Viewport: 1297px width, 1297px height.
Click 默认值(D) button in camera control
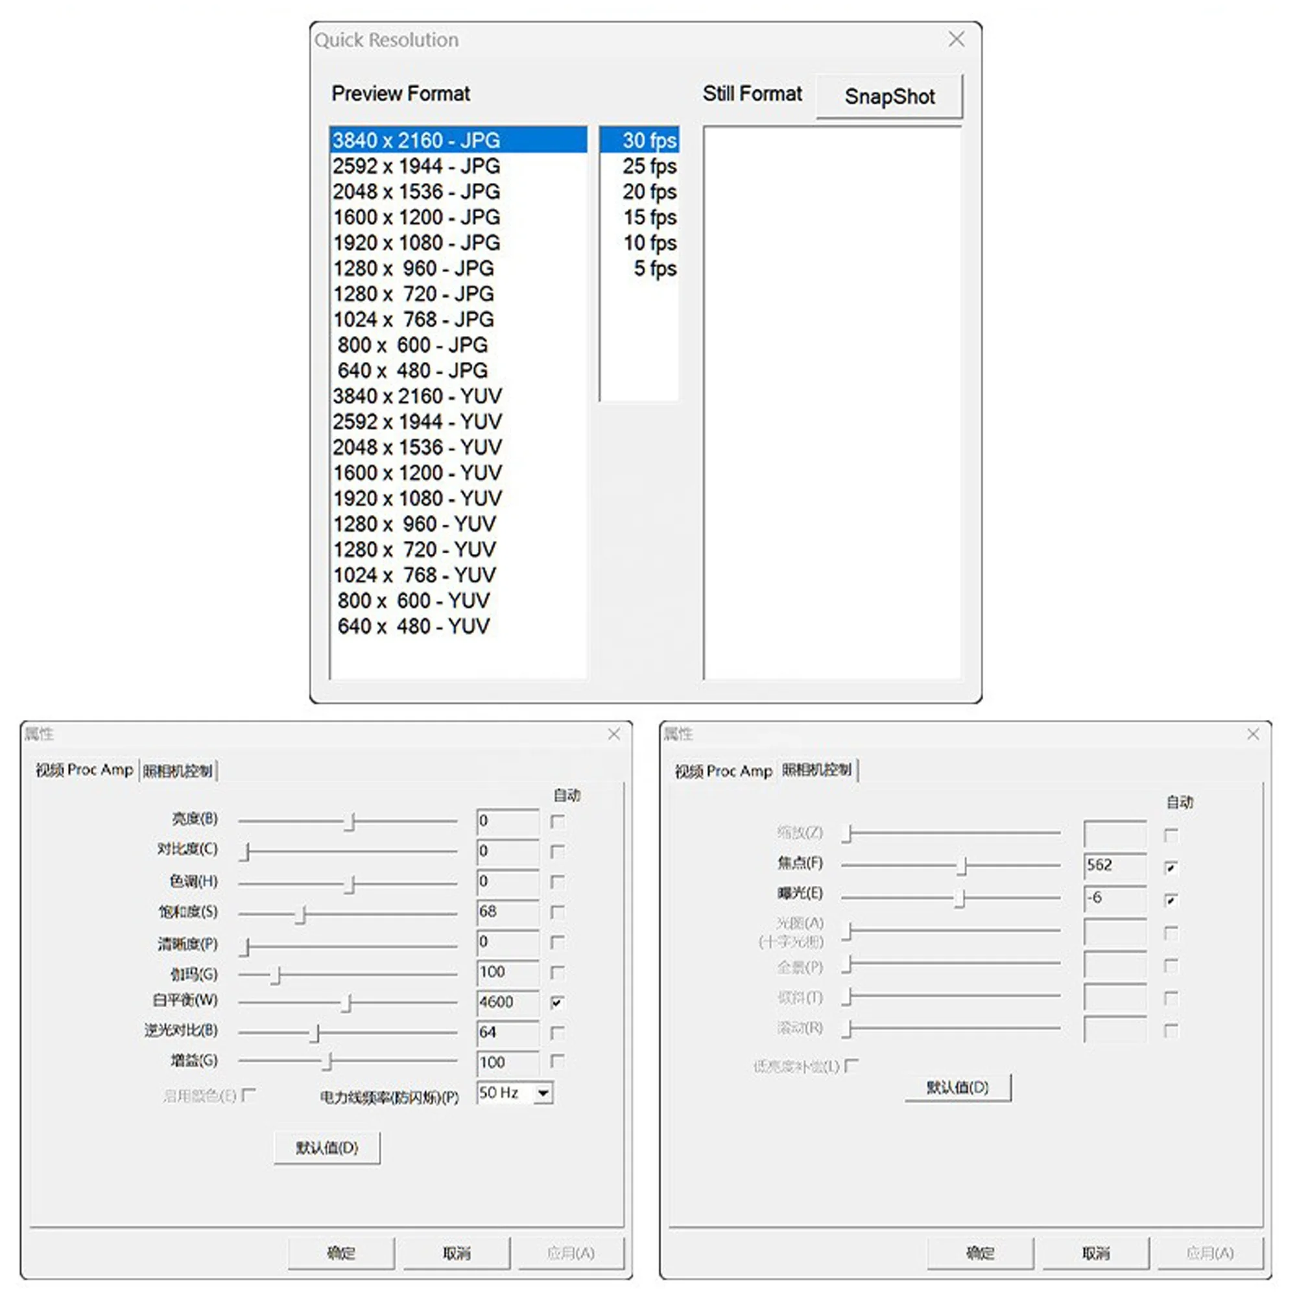(x=957, y=1087)
